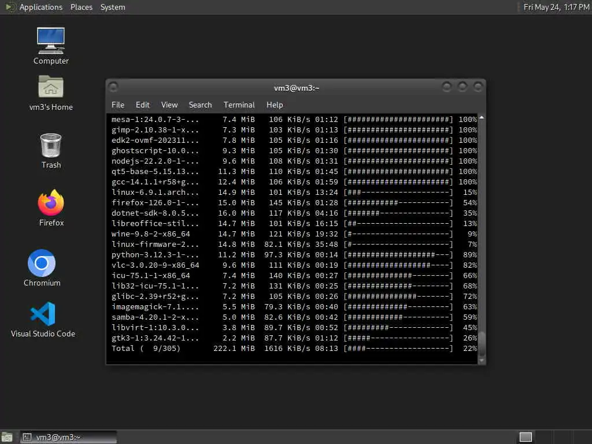Click the terminal scrollbar up arrow
The width and height of the screenshot is (592, 444).
click(482, 118)
